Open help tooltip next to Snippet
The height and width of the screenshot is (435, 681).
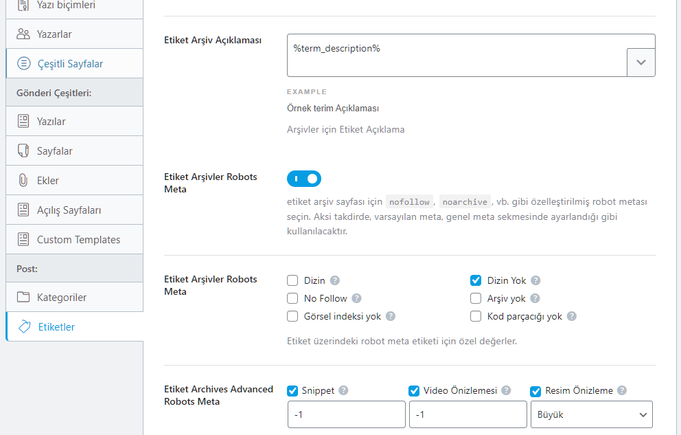(343, 390)
